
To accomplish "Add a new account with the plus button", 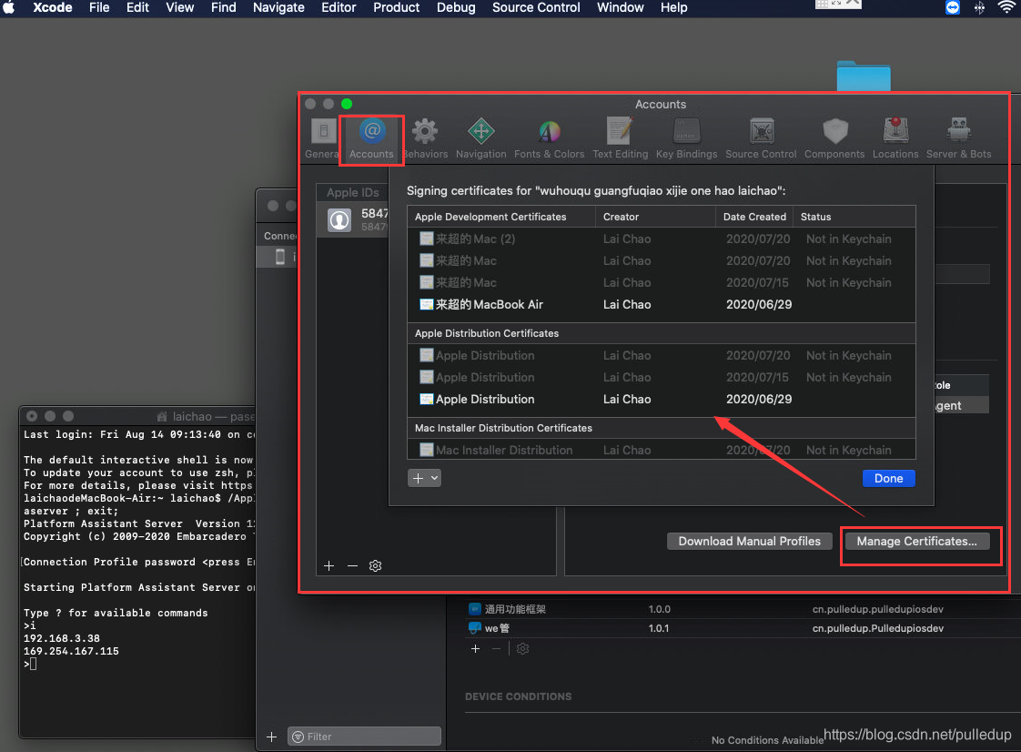I will [x=329, y=565].
